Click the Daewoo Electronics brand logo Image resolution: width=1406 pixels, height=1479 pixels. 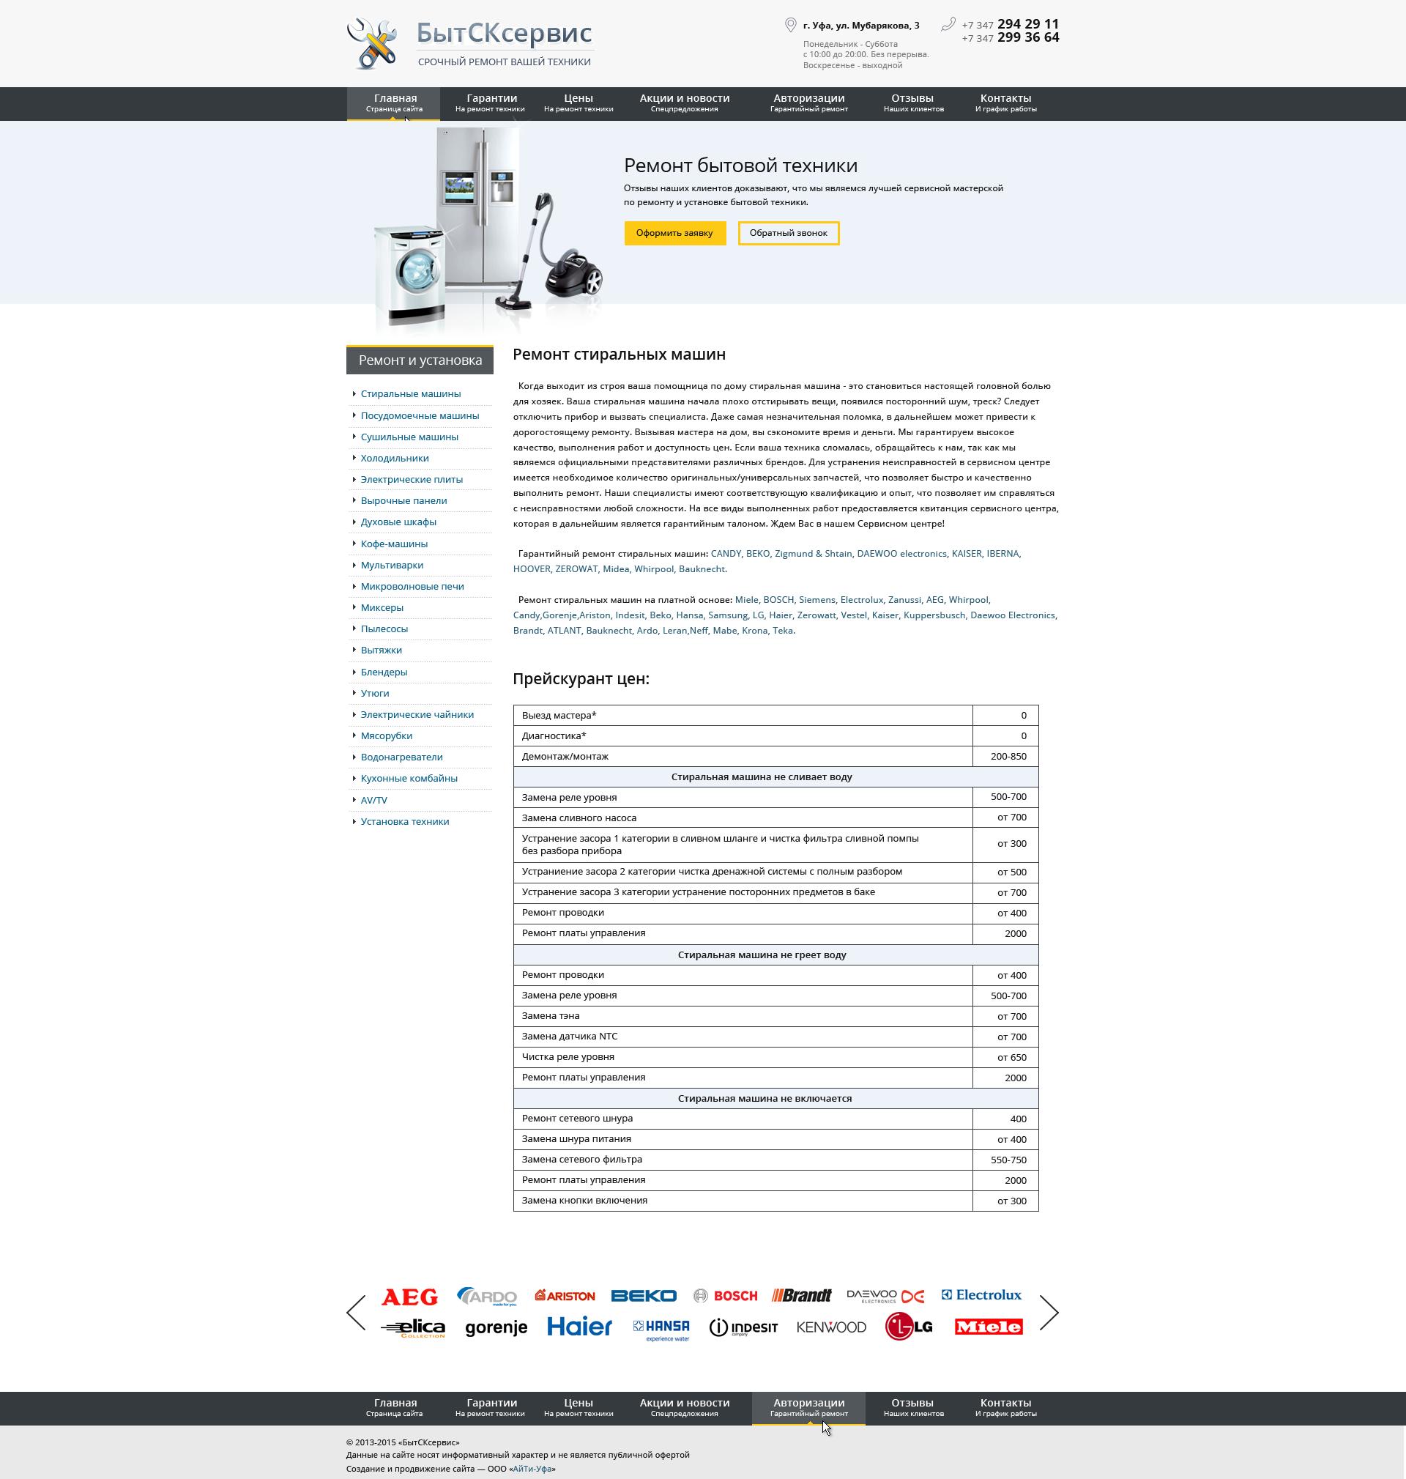pos(885,1296)
